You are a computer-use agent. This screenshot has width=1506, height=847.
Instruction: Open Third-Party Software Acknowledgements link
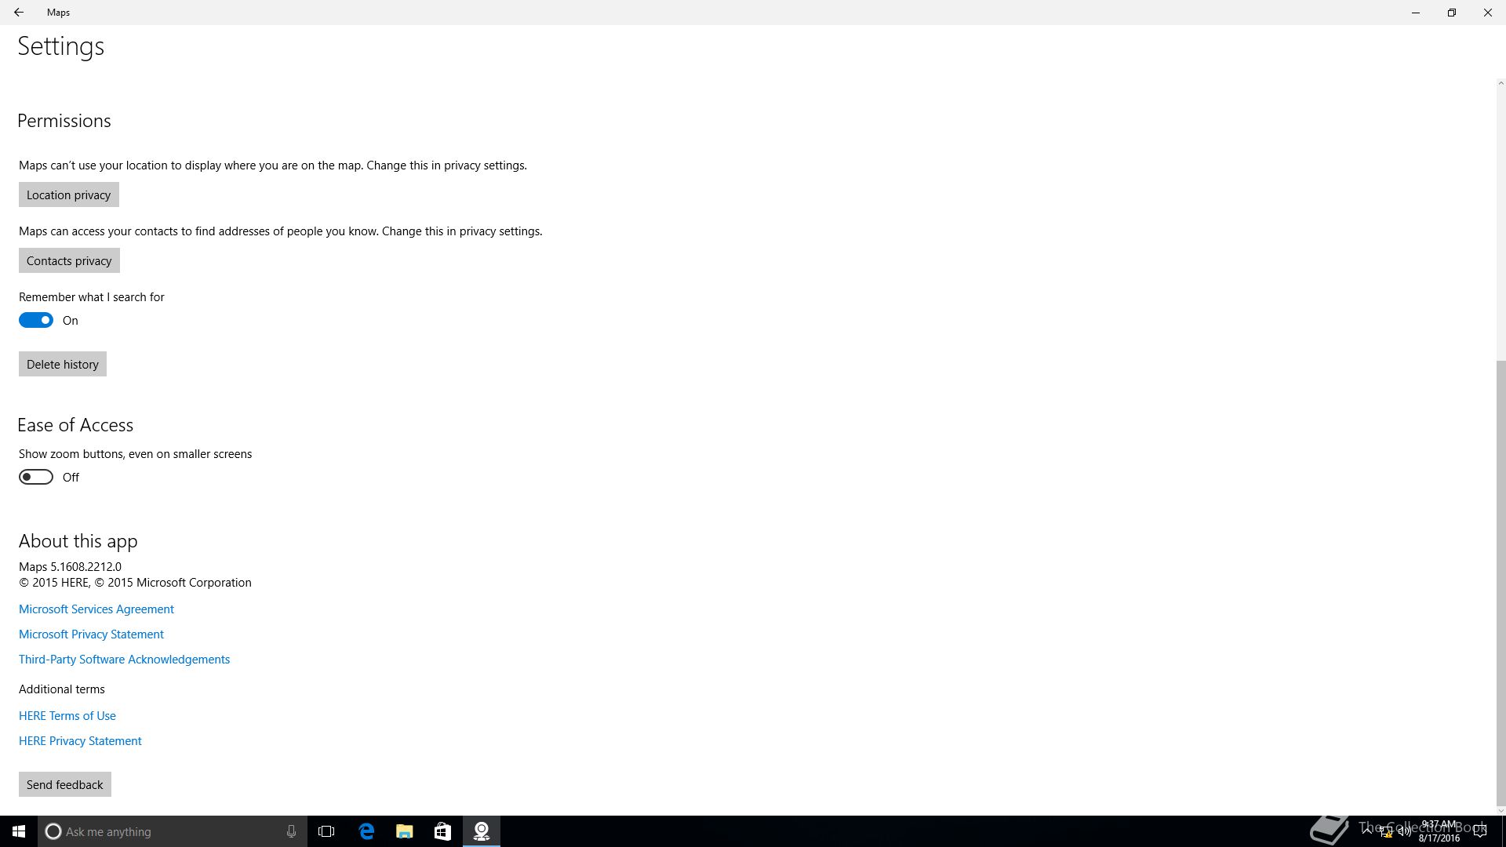click(x=124, y=659)
